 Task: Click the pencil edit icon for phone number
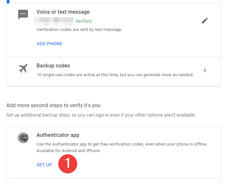[x=205, y=21]
